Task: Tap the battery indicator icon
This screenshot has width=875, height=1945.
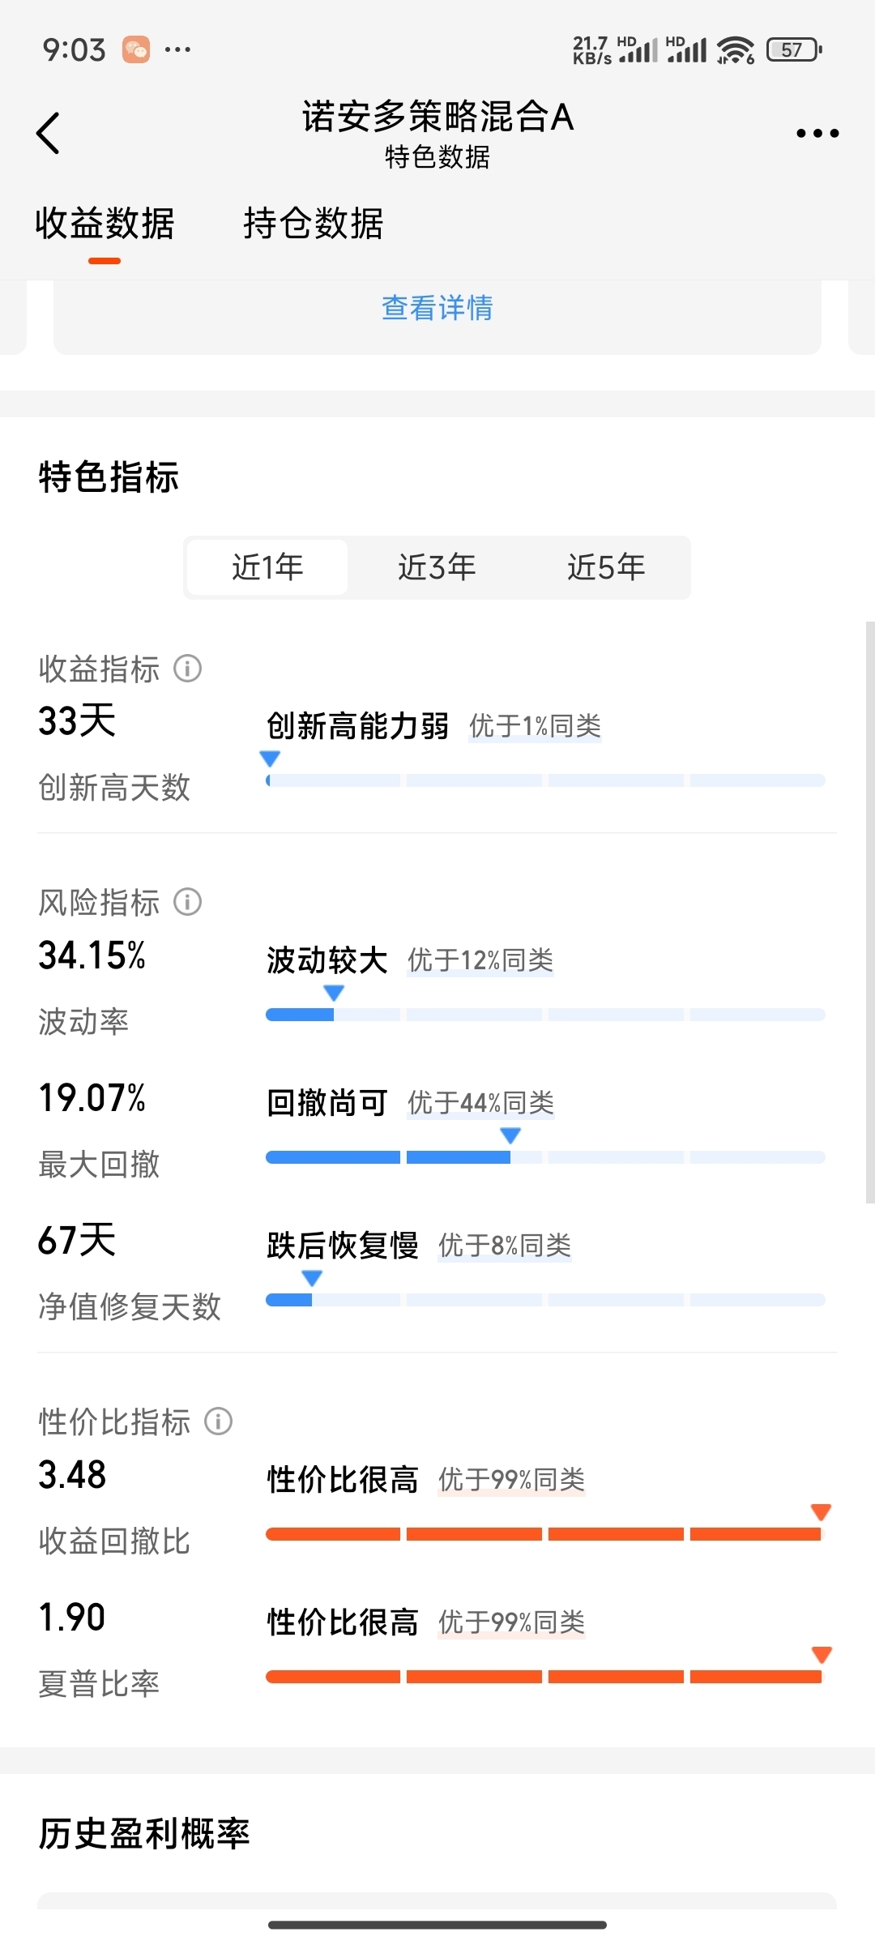Action: click(794, 49)
